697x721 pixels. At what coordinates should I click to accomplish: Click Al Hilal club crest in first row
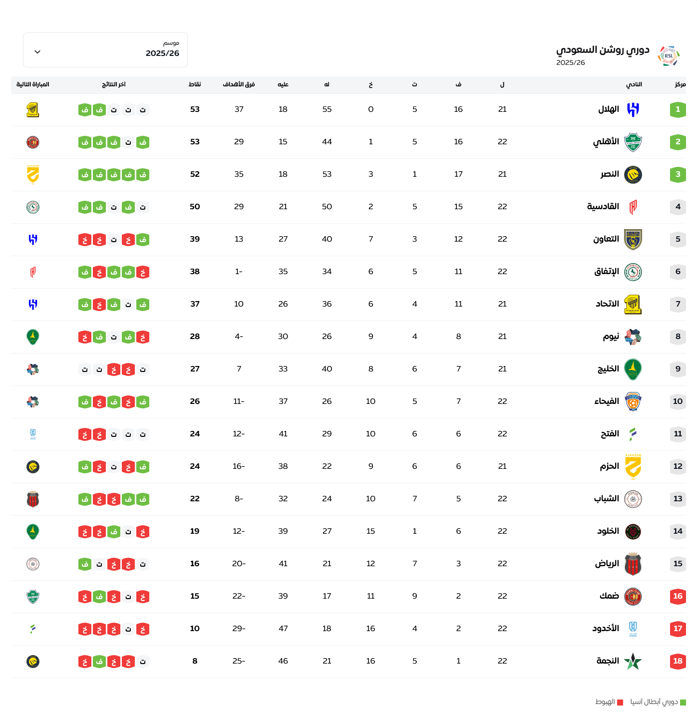click(633, 109)
